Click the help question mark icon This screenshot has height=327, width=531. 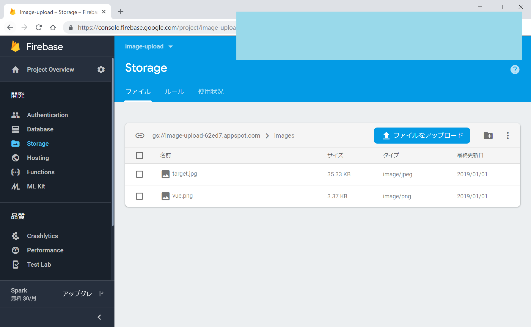coord(515,70)
